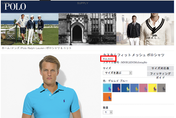Select the navy swatch with orange pony
This screenshot has height=118, width=176.
[x=116, y=88]
